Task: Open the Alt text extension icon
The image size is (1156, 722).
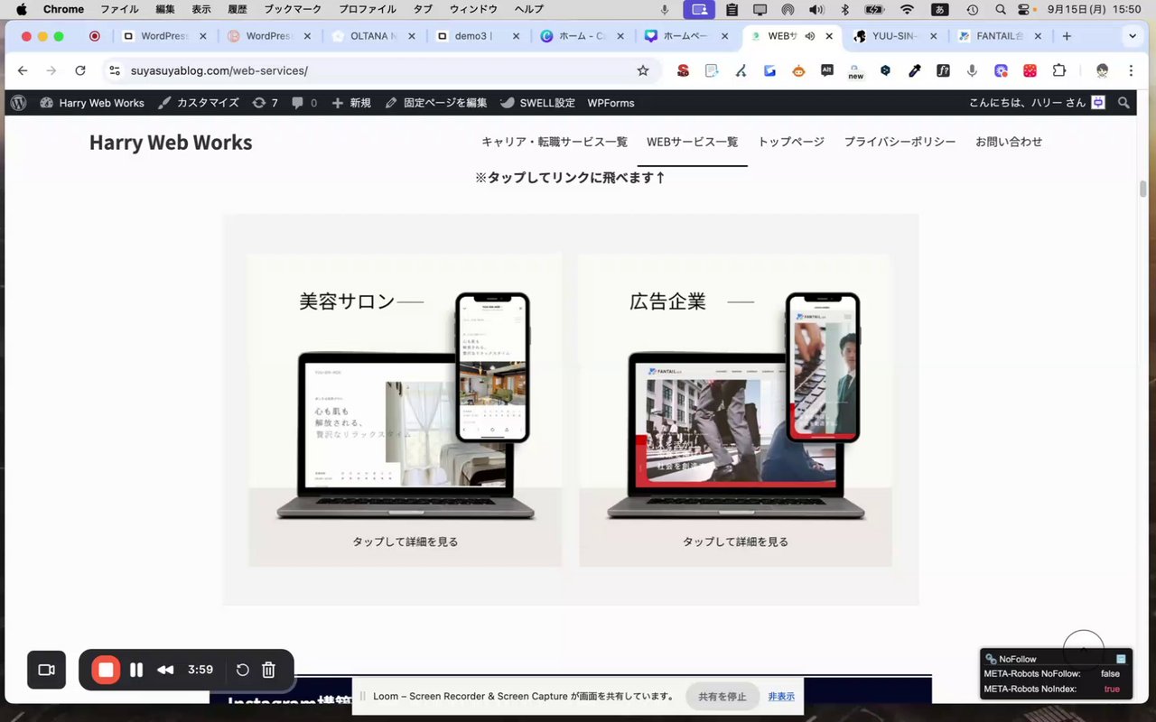Action: [x=827, y=70]
